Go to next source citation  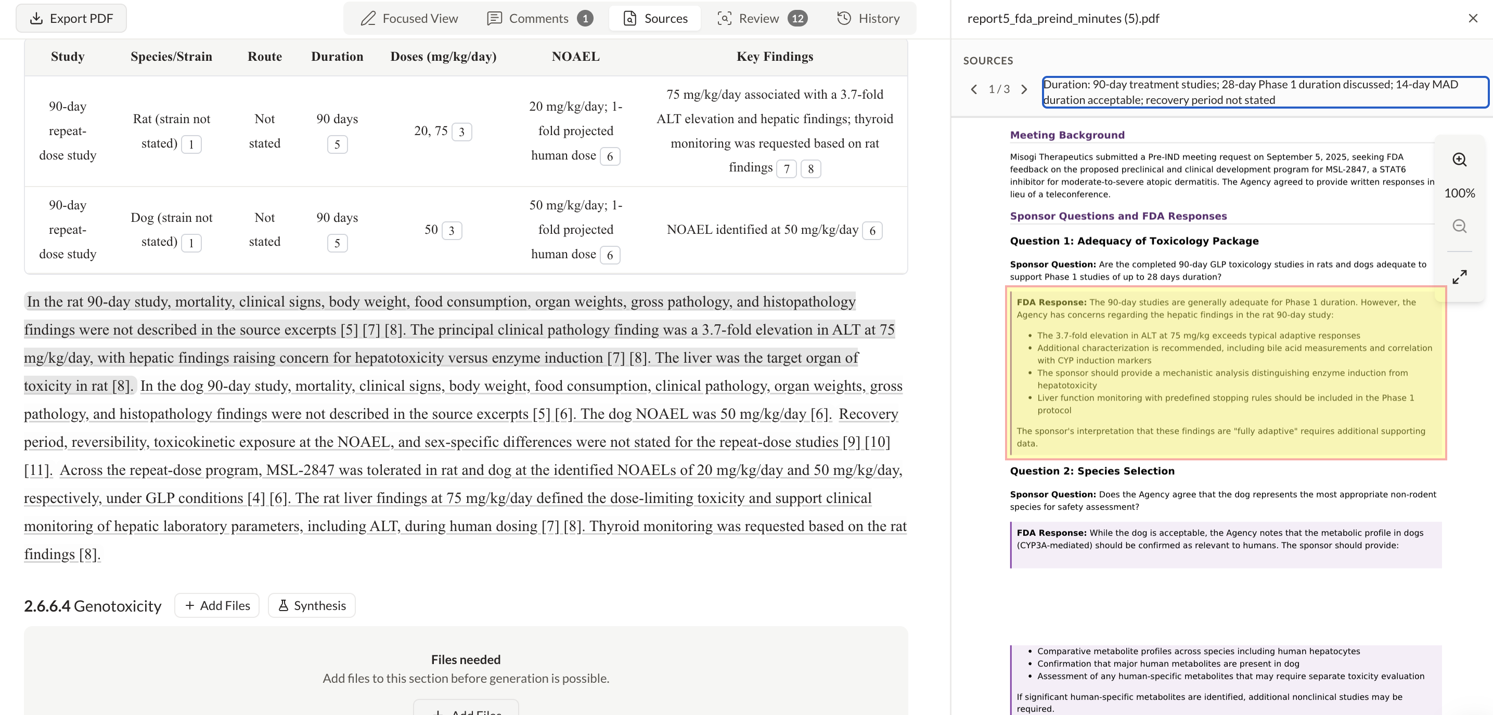point(1024,89)
